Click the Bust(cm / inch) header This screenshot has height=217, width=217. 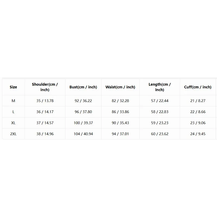83,87
